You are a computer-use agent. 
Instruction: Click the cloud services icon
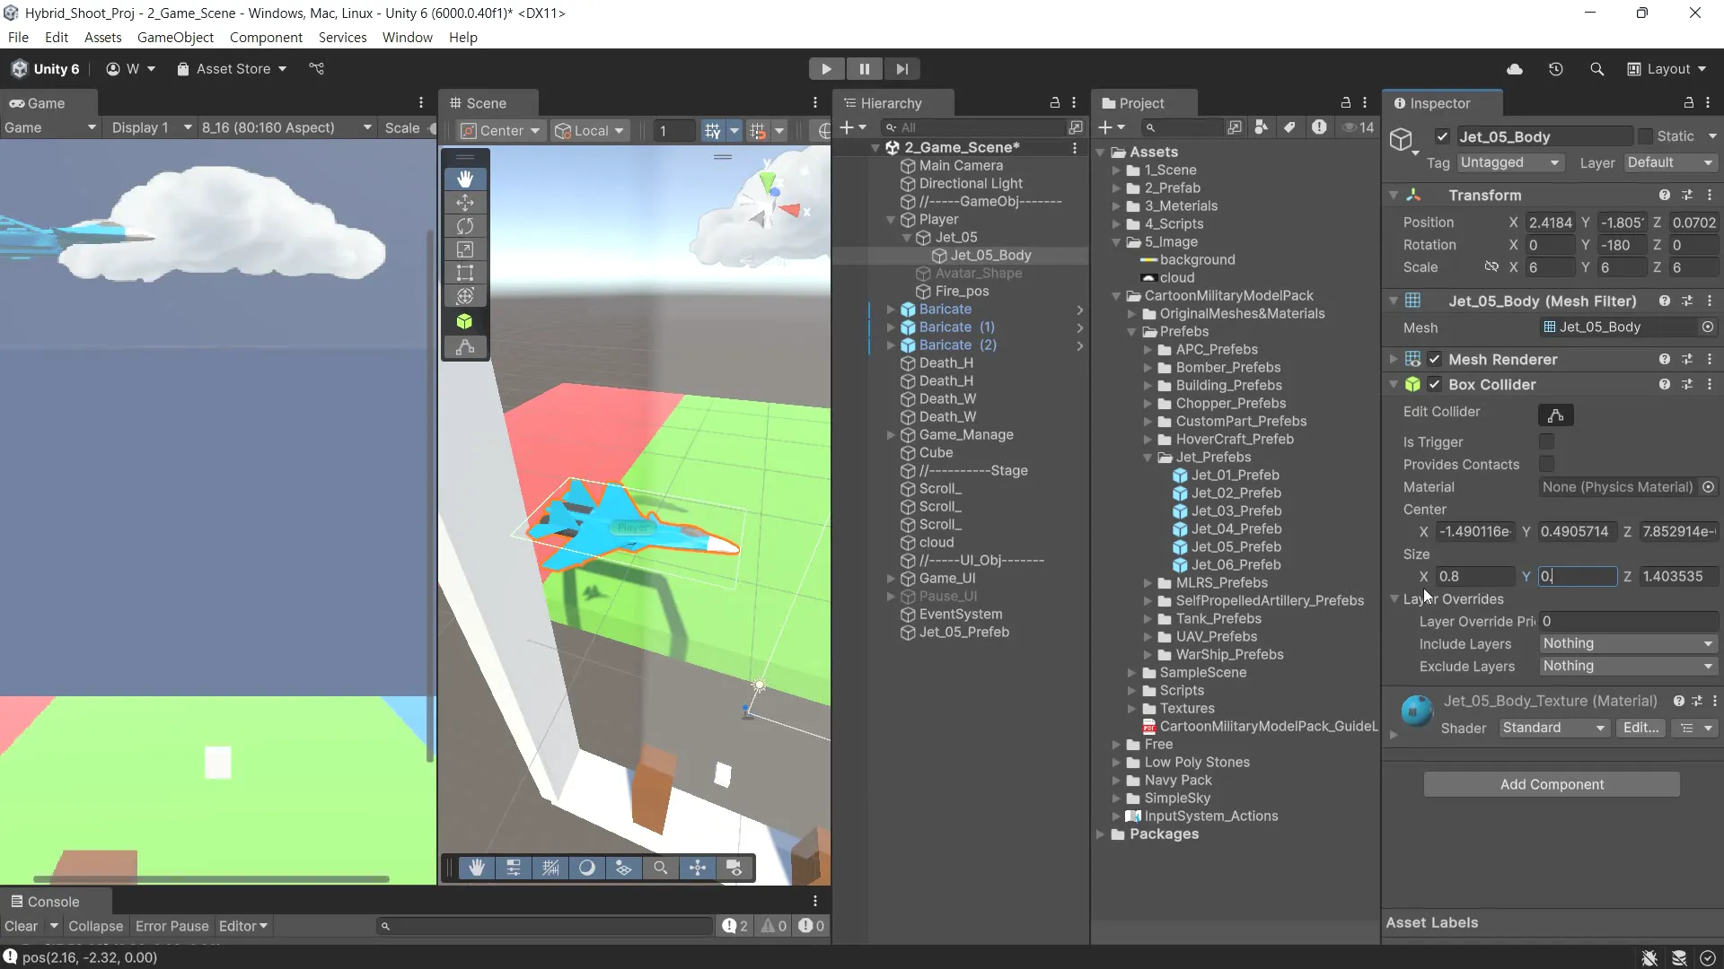[x=1515, y=69]
